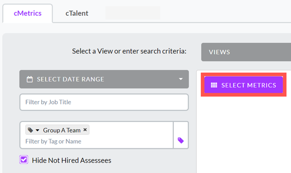The height and width of the screenshot is (173, 291).
Task: Switch to the cTalent tab
Action: 77,13
